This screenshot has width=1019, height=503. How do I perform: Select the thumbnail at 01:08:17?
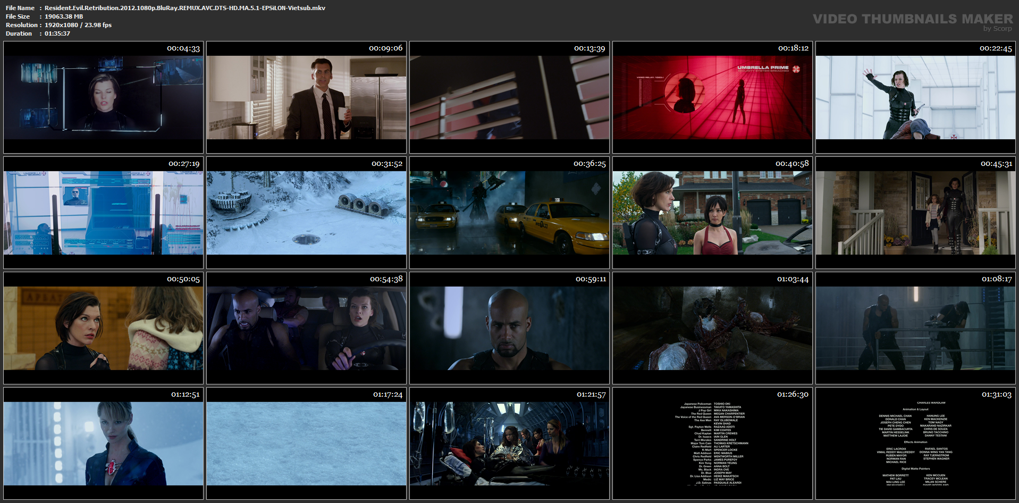click(915, 328)
